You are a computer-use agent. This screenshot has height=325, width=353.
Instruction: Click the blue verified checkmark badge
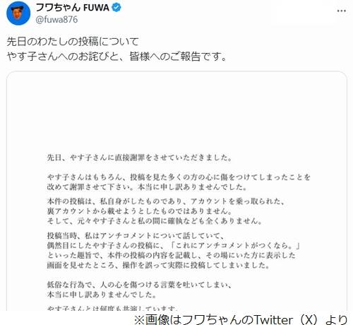tap(116, 8)
